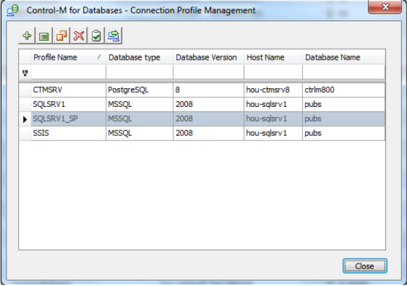Click hou-sqlsrv1 host cell in SQLSRV1 row
Viewport: 407px width, 286px height.
tap(274, 104)
